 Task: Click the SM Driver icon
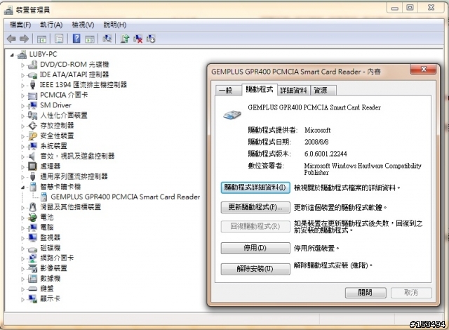point(32,105)
